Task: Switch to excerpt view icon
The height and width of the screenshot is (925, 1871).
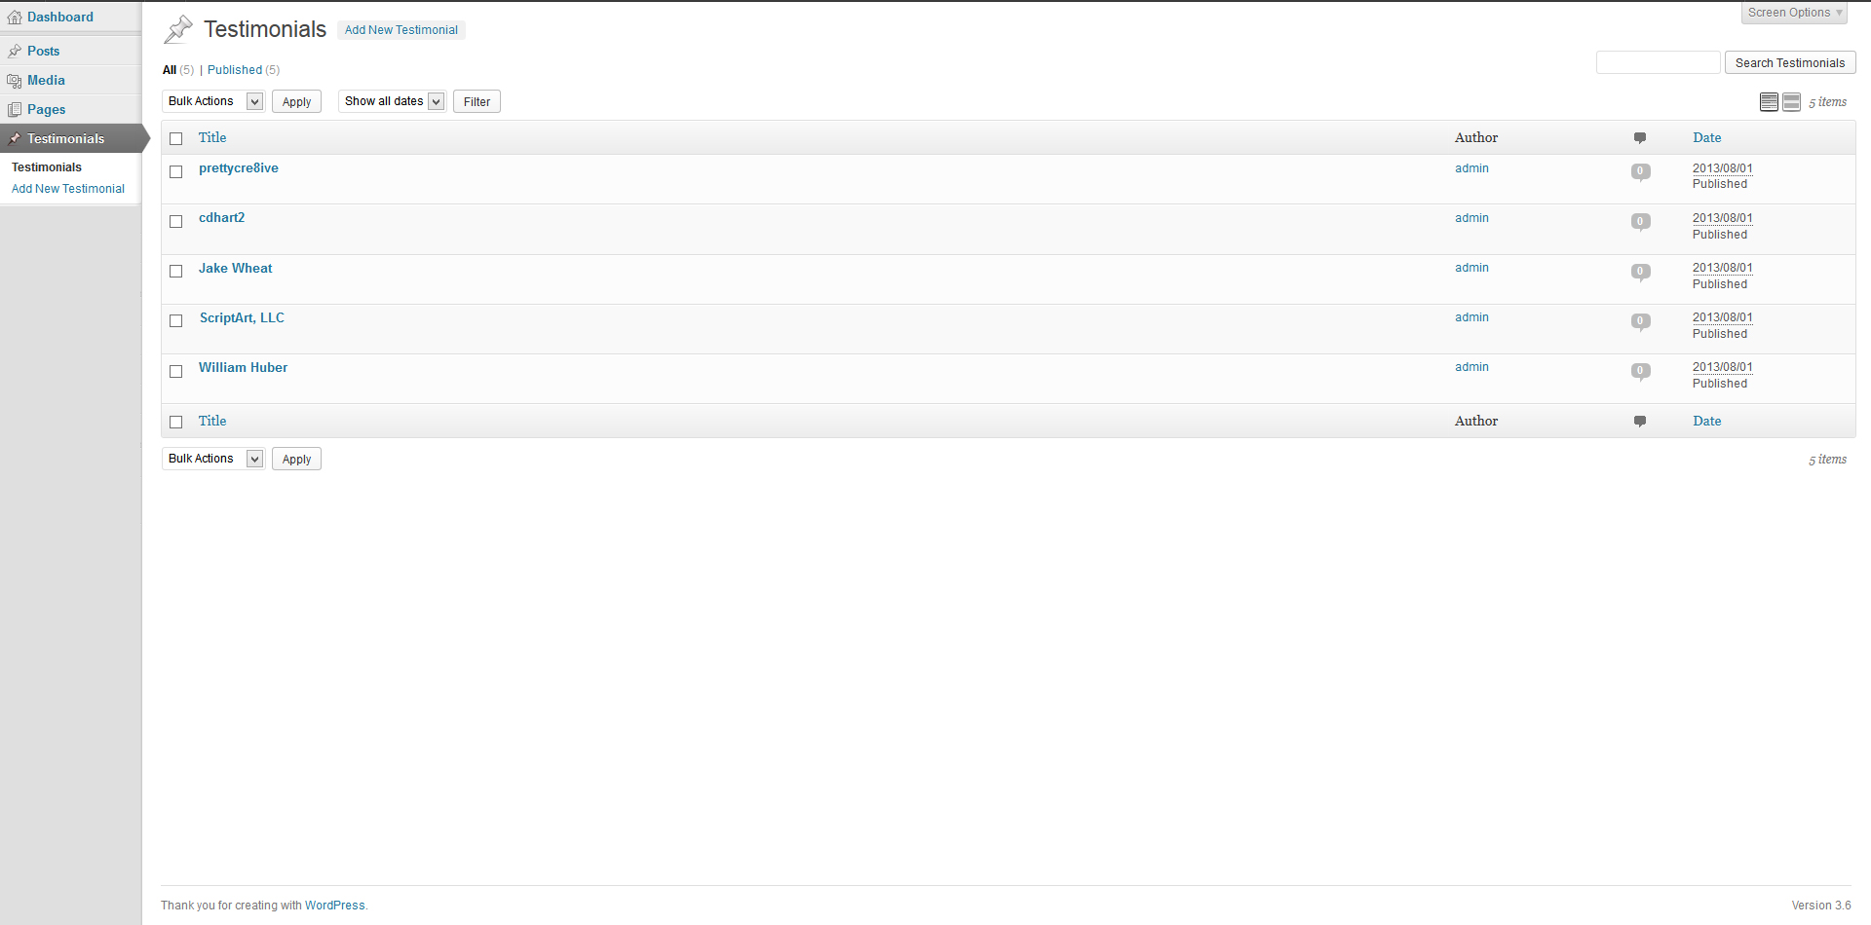Action: click(x=1791, y=102)
